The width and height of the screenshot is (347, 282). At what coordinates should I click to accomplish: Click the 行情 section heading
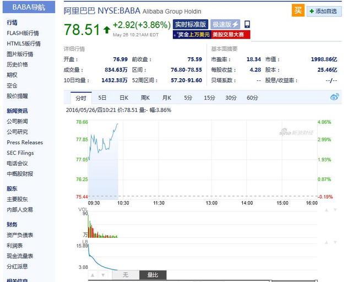12,23
